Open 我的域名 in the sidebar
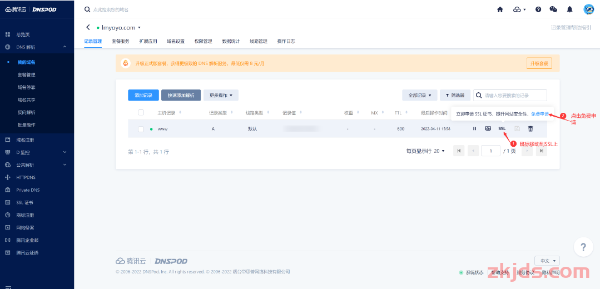Screen dimensions: 600x289 click(x=26, y=62)
